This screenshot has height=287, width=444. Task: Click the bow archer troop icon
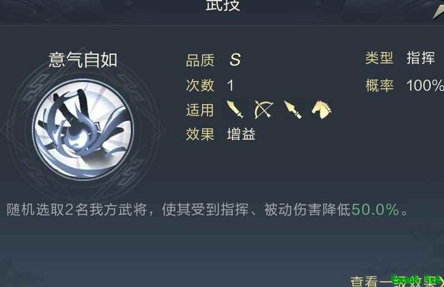pos(264,109)
